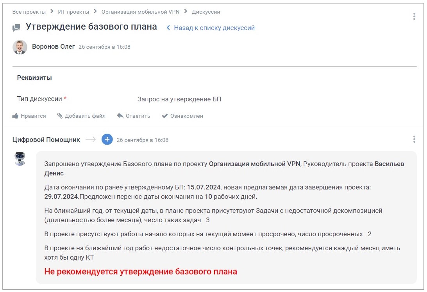Image resolution: width=427 pixels, height=292 pixels.
Task: Click Воронов Олег profile photo
Action: pyautogui.click(x=20, y=47)
